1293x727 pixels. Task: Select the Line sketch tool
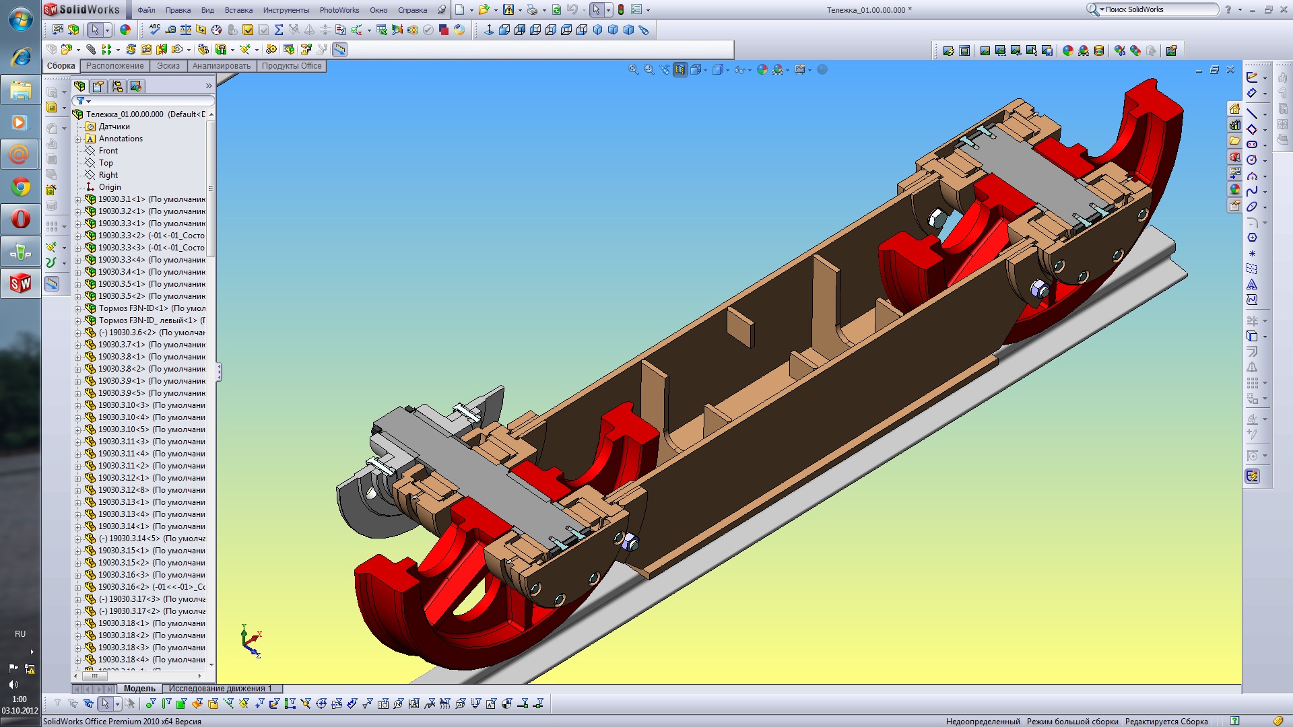click(x=1252, y=113)
